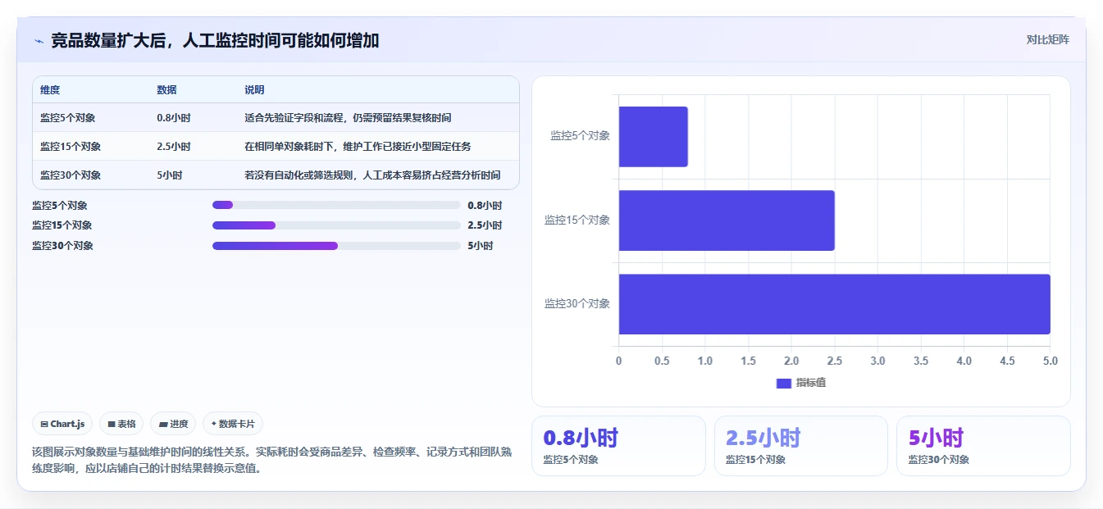Click the chart bar for 监控15个对象
Viewport: 1103px width, 509px height.
pyautogui.click(x=727, y=220)
